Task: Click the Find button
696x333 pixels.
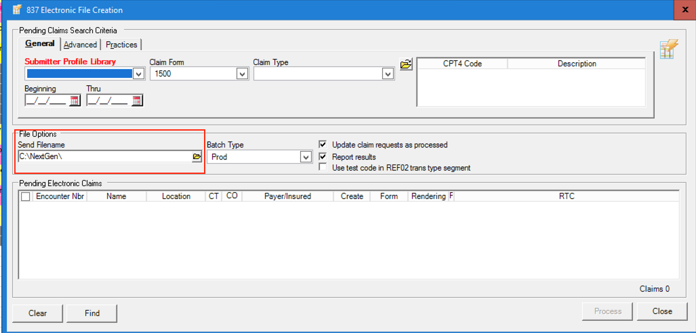Action: 92,313
